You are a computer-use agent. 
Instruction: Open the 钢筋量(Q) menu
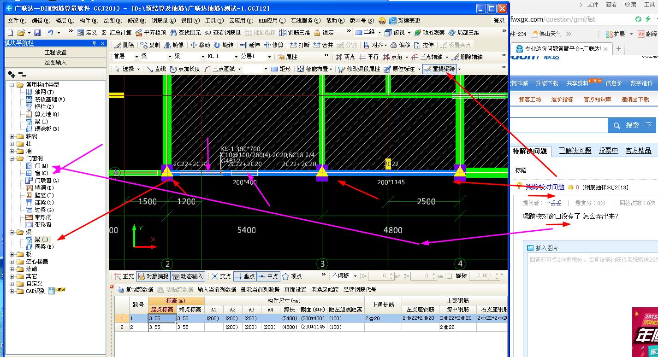pos(164,21)
